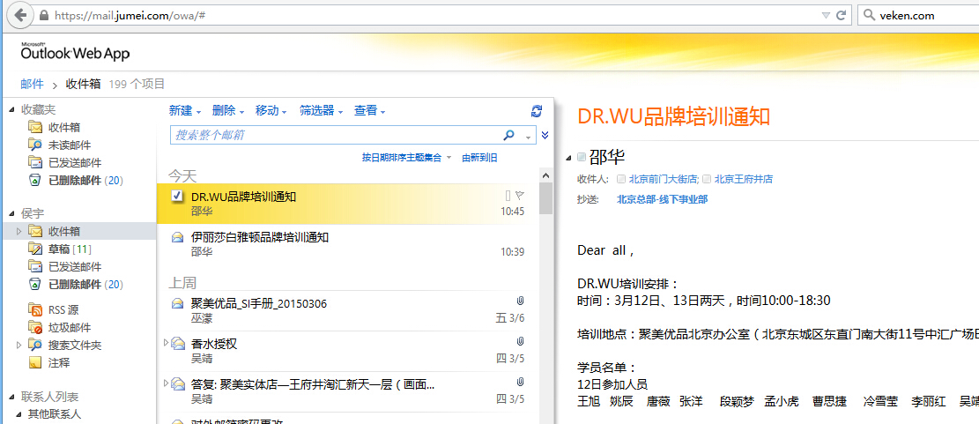The height and width of the screenshot is (424, 979).
Task: Click the paperclip icon on 聚美优品_SI手册_20150306
Action: 520,301
